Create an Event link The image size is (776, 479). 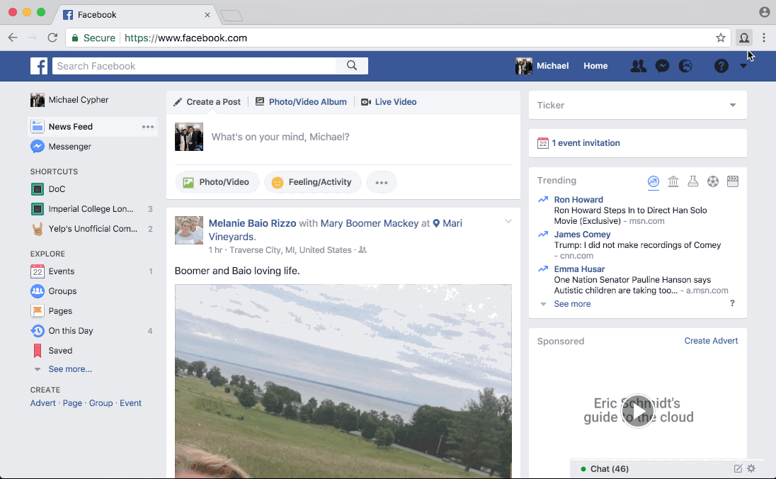click(131, 402)
